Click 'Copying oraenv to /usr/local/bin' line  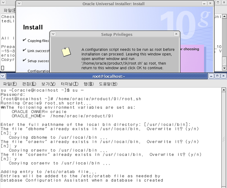point(58,150)
